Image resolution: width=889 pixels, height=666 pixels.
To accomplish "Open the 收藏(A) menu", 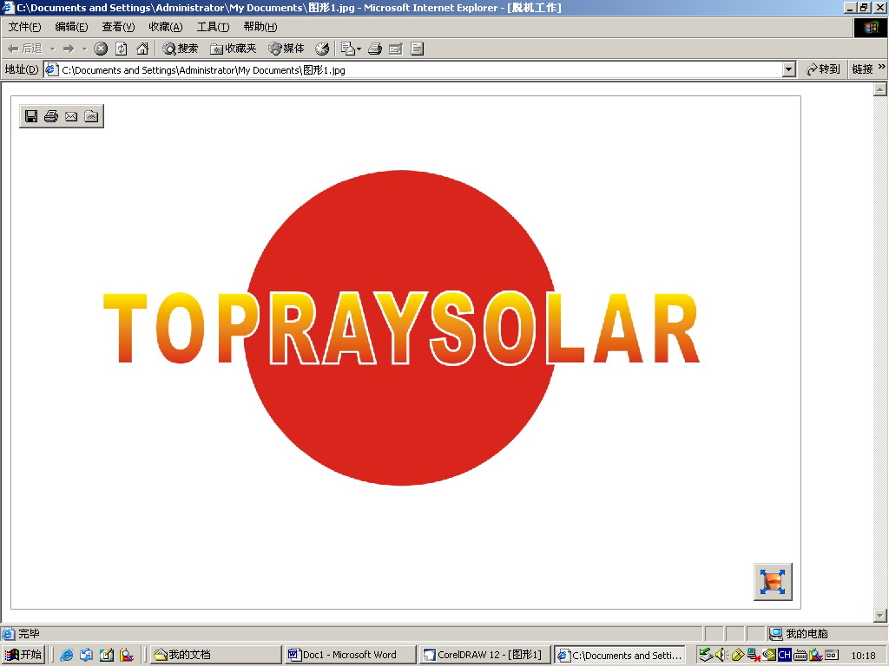I will click(x=166, y=27).
